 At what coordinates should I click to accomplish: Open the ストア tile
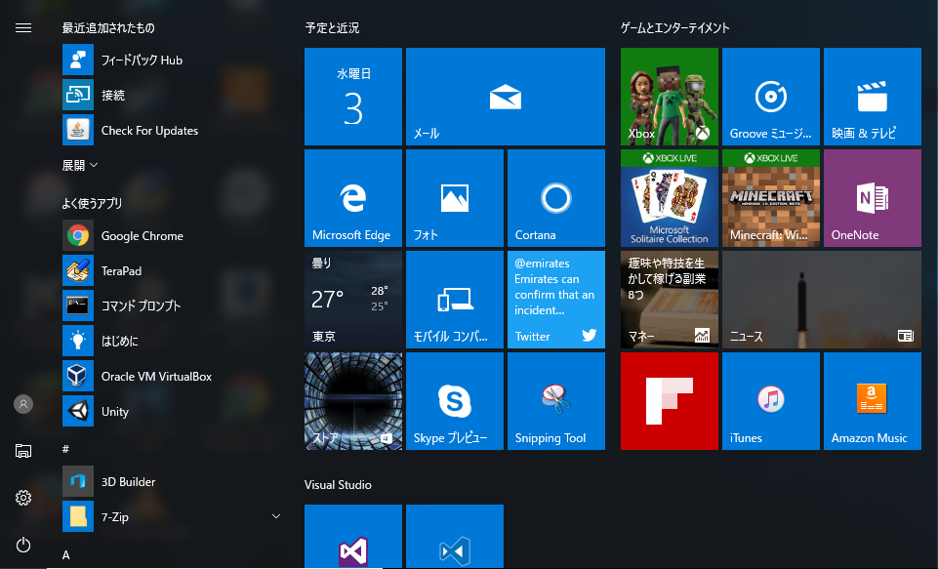pos(353,401)
